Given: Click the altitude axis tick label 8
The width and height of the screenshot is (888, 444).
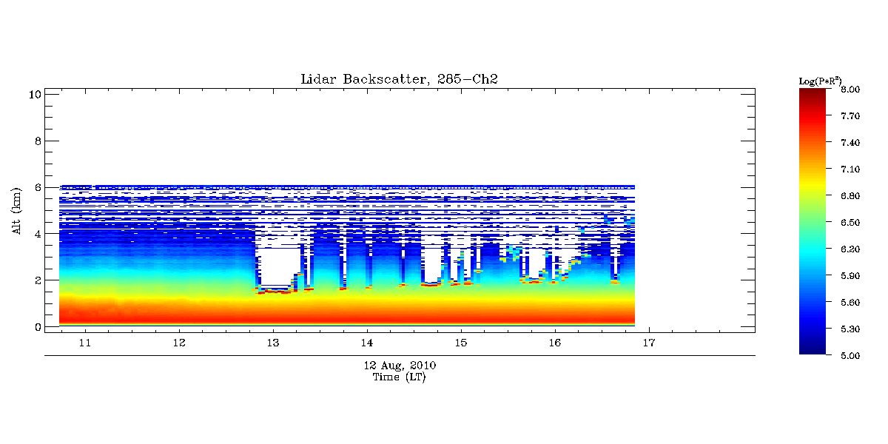Looking at the screenshot, I should point(37,141).
